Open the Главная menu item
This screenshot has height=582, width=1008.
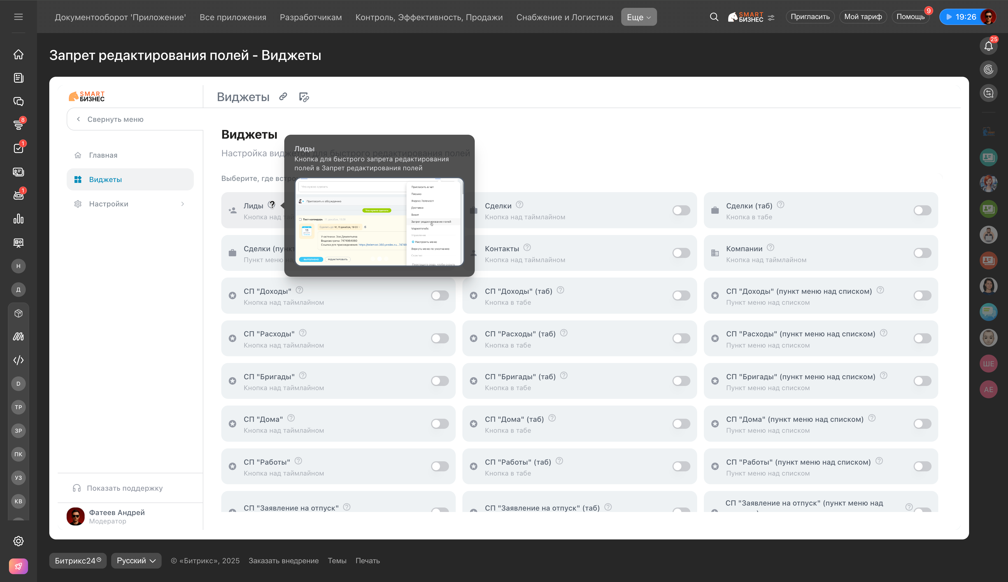[103, 155]
